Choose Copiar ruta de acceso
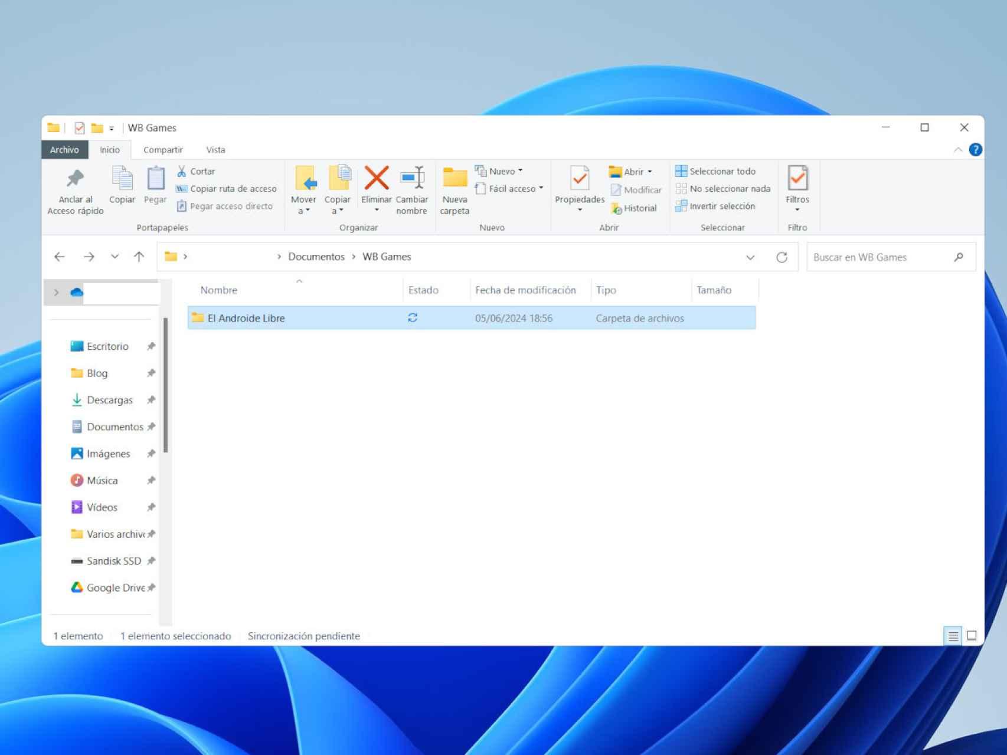 pyautogui.click(x=226, y=189)
